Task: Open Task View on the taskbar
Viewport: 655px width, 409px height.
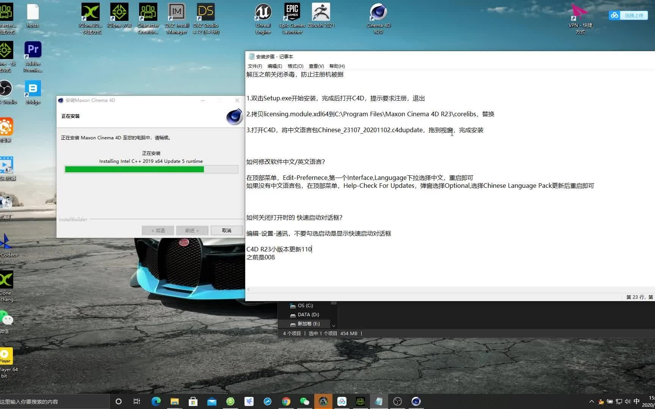Action: tap(137, 401)
